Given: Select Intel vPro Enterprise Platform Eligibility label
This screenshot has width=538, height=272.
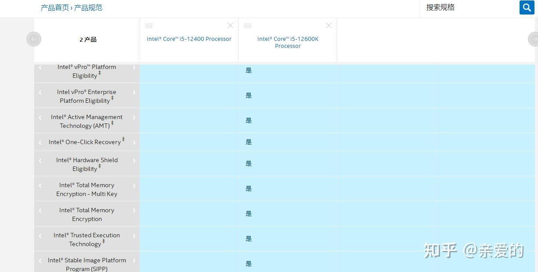Looking at the screenshot, I should [87, 96].
